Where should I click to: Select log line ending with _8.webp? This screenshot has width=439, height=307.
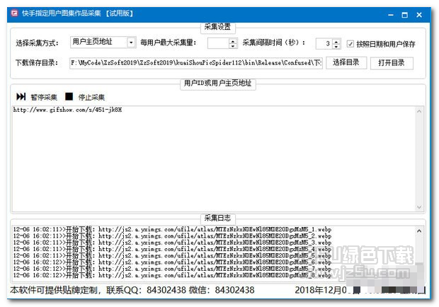[172, 275]
